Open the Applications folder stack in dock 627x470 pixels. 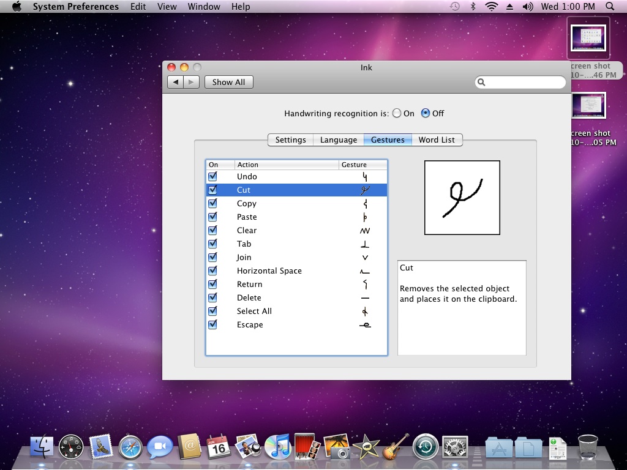pyautogui.click(x=498, y=447)
